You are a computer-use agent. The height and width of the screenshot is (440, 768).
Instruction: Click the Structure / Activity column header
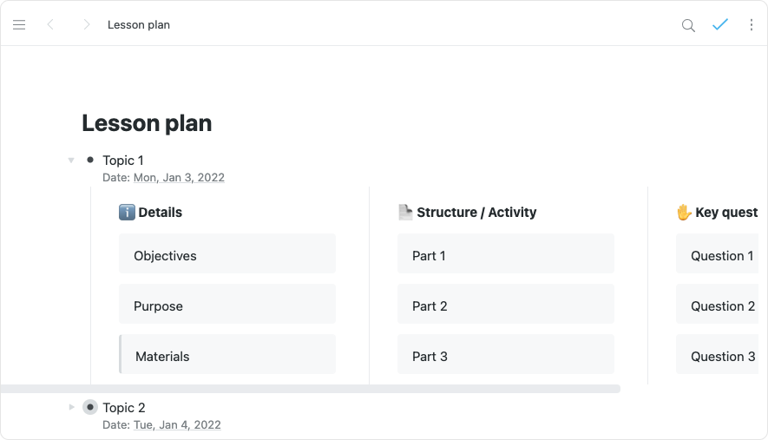coord(476,212)
